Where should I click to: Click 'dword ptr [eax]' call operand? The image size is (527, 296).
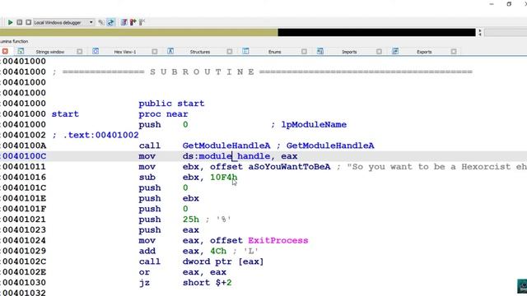pyautogui.click(x=223, y=261)
